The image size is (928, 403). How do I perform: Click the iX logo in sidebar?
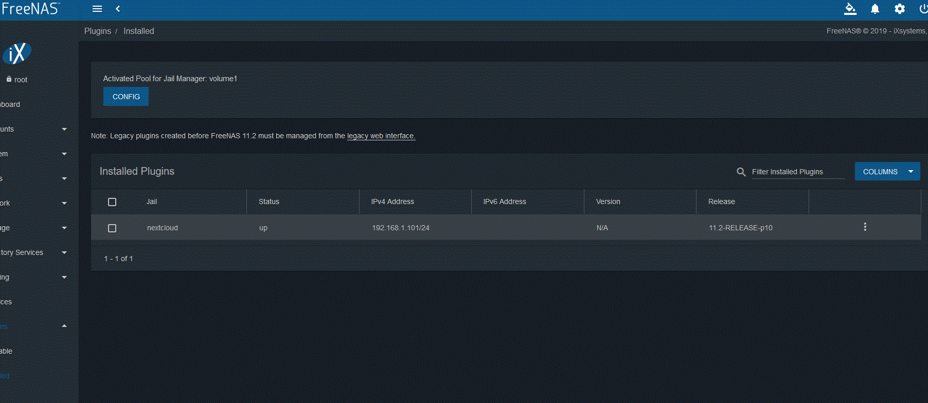click(x=17, y=53)
